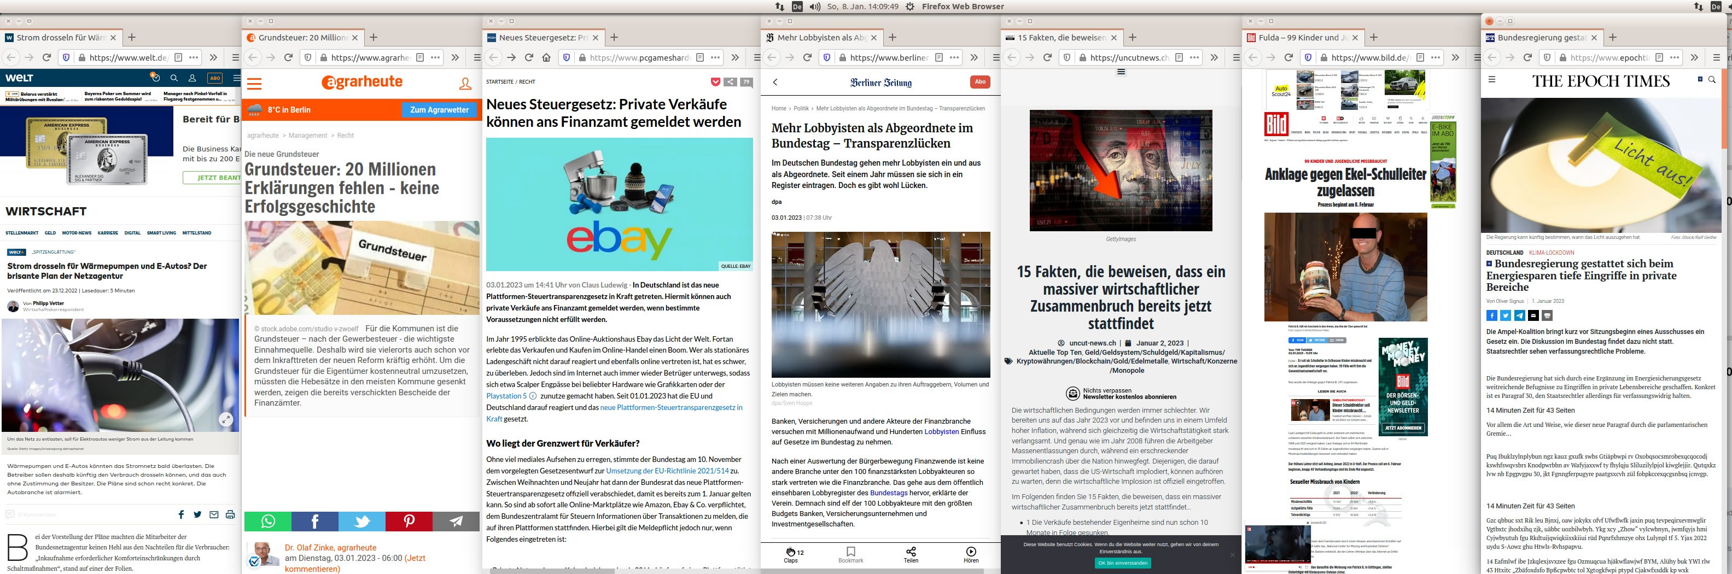This screenshot has width=1732, height=574.
Task: Share WELT article on Twitter
Action: point(197,514)
